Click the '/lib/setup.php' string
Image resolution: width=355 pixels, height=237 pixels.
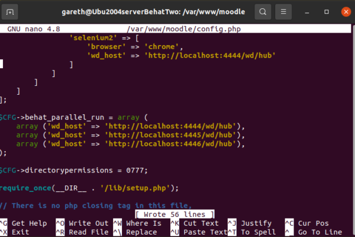[x=135, y=188]
